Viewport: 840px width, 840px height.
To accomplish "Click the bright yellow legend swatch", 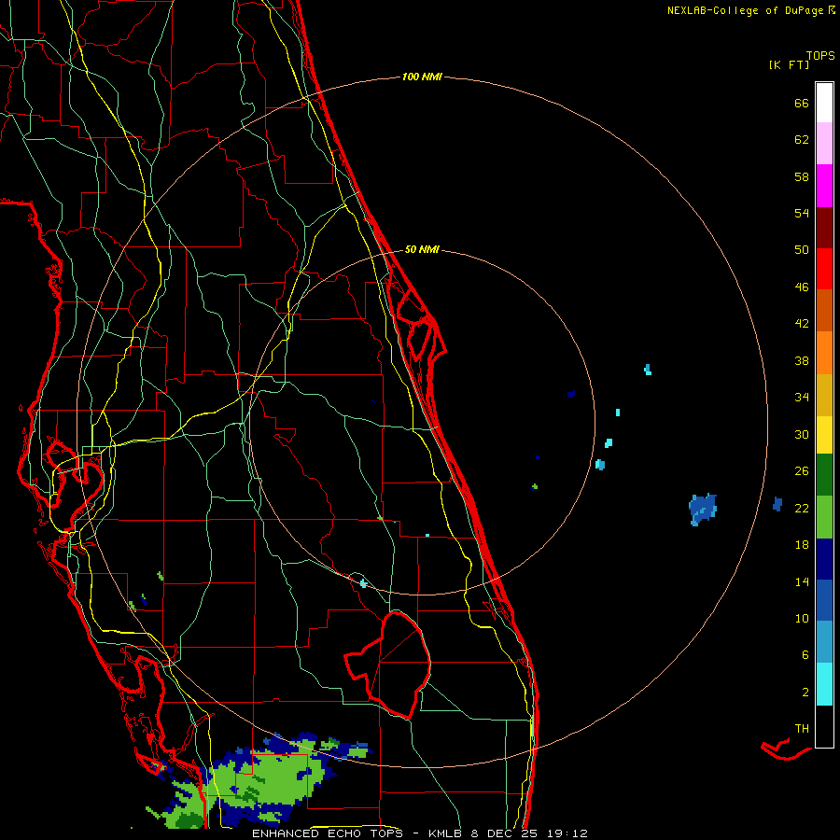I will coord(824,435).
